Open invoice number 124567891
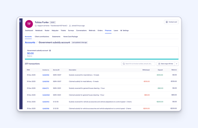 pos(46,95)
